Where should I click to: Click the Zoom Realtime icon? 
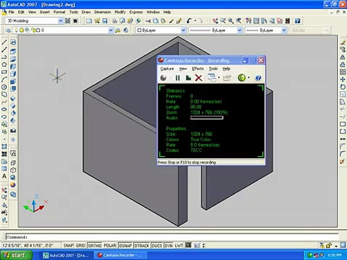(223, 21)
